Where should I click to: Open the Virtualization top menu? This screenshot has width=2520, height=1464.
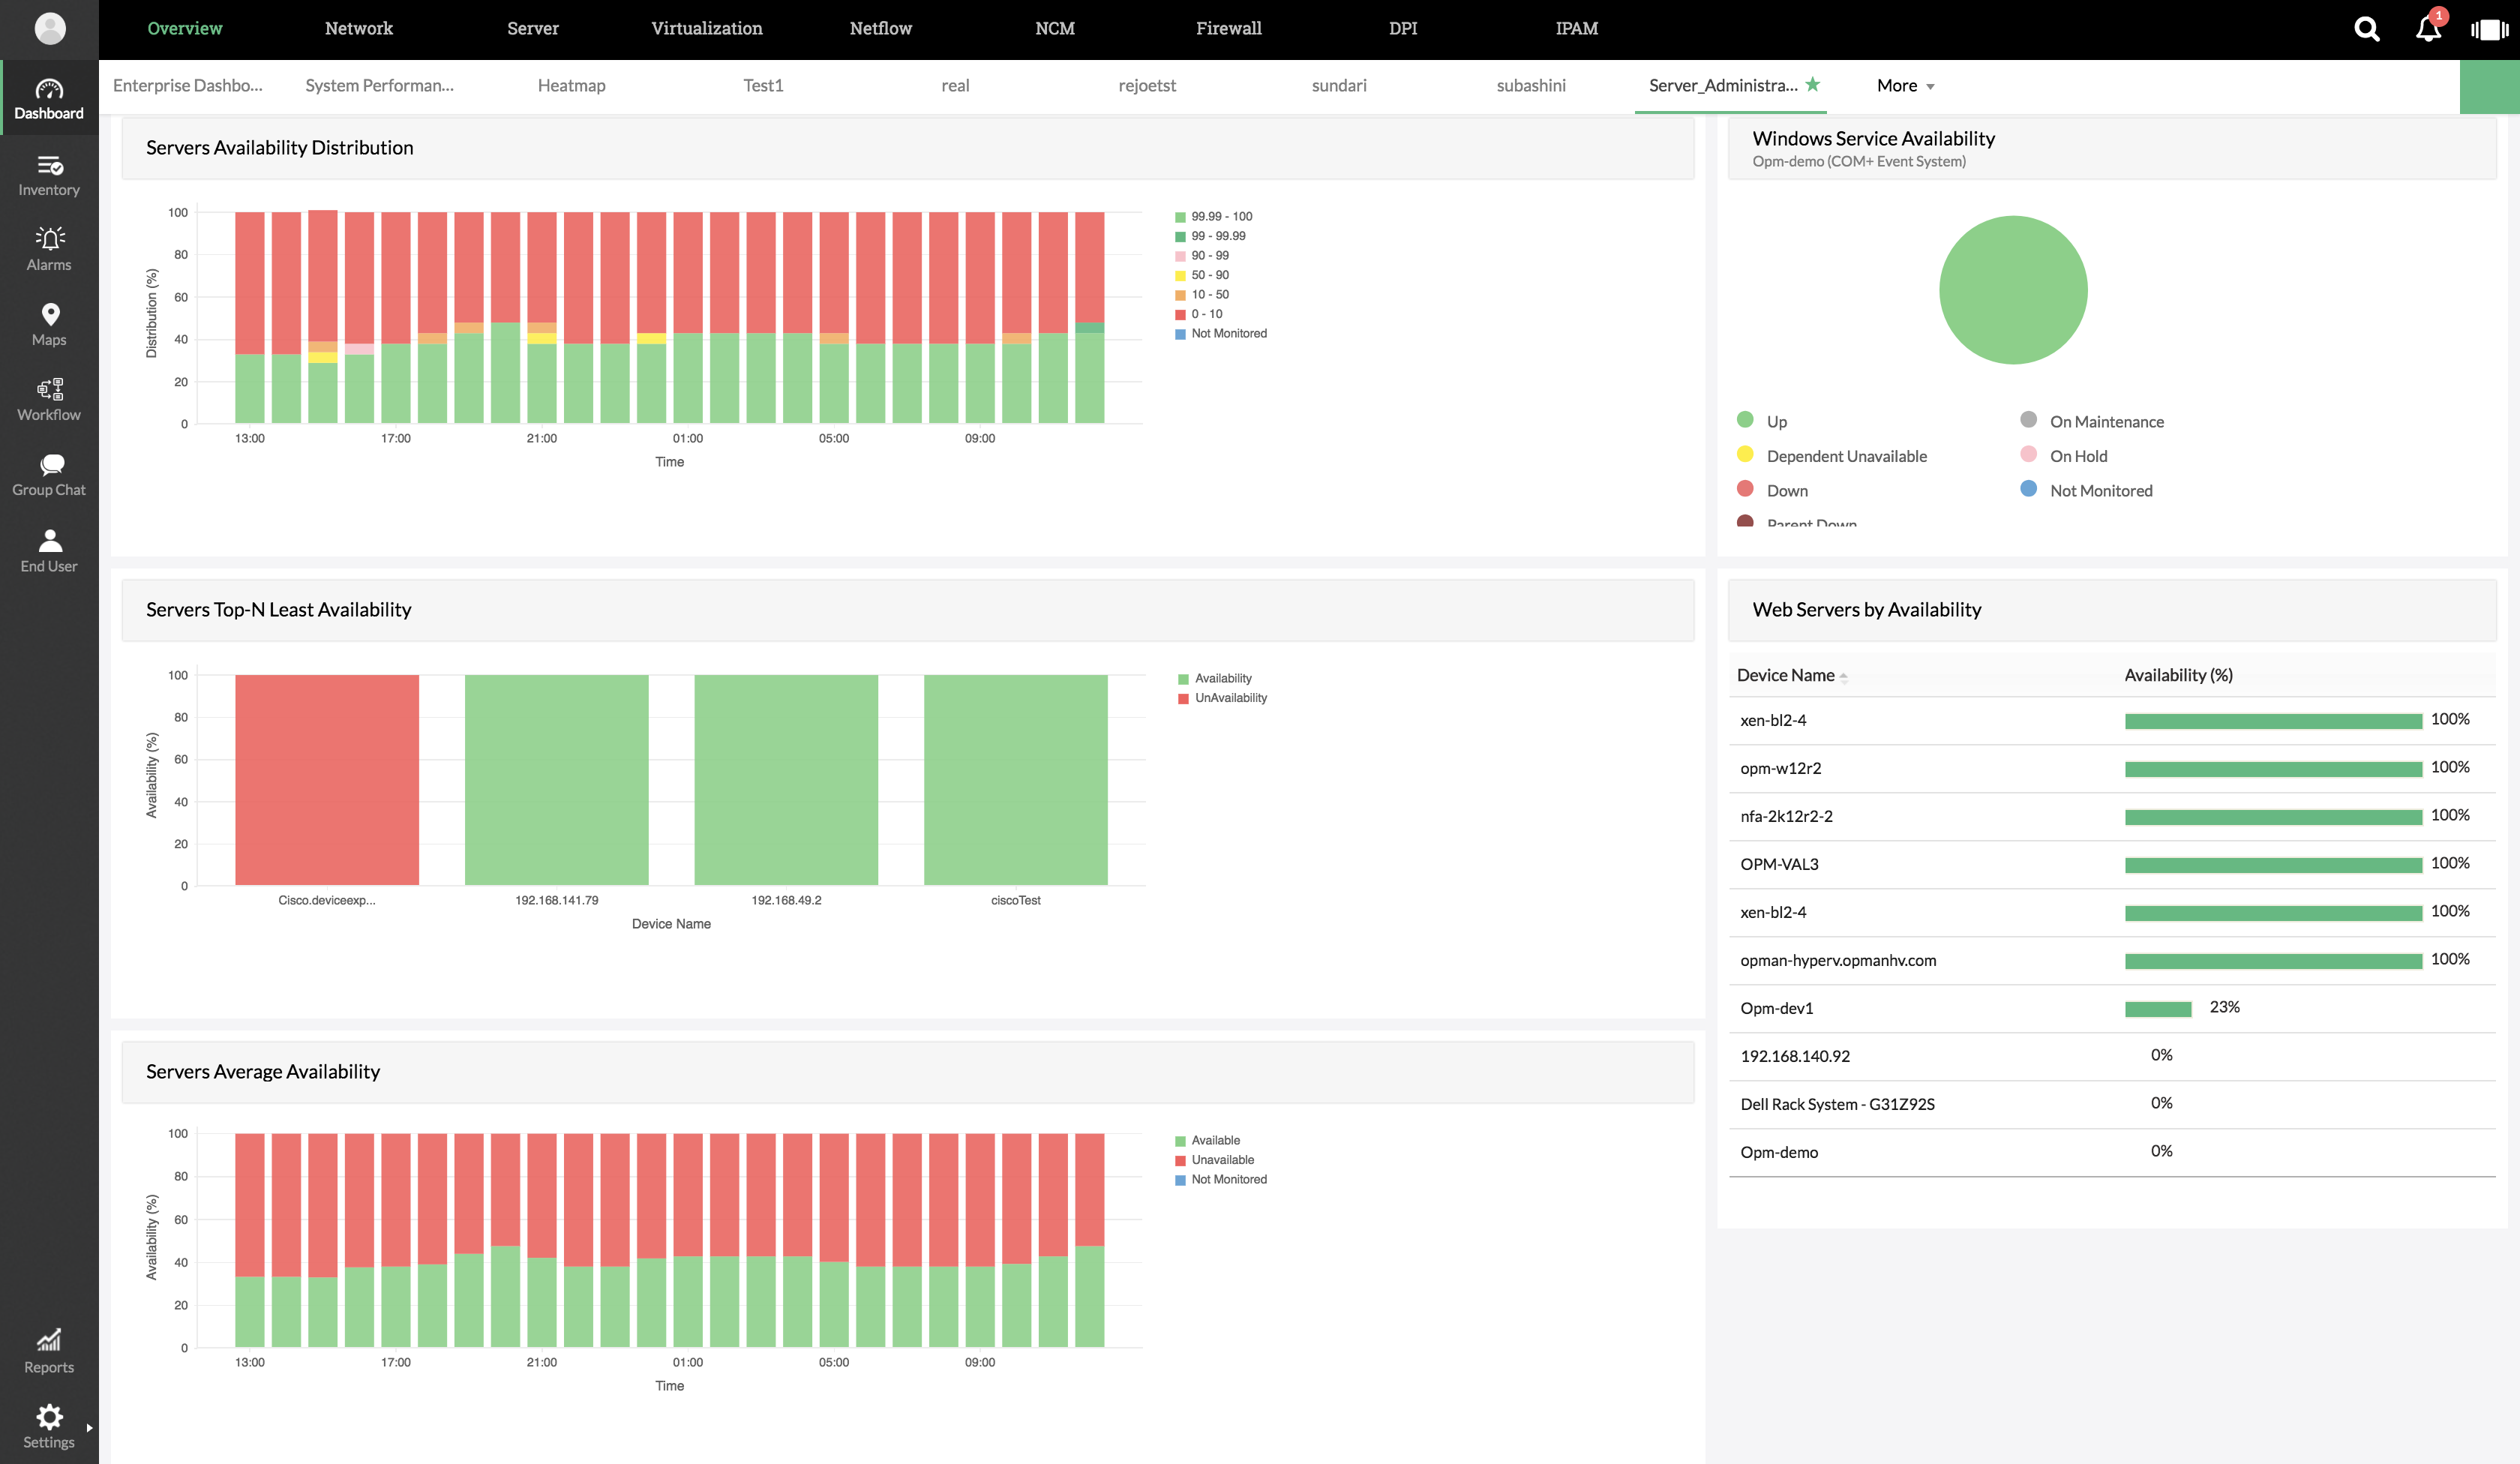pos(706,29)
